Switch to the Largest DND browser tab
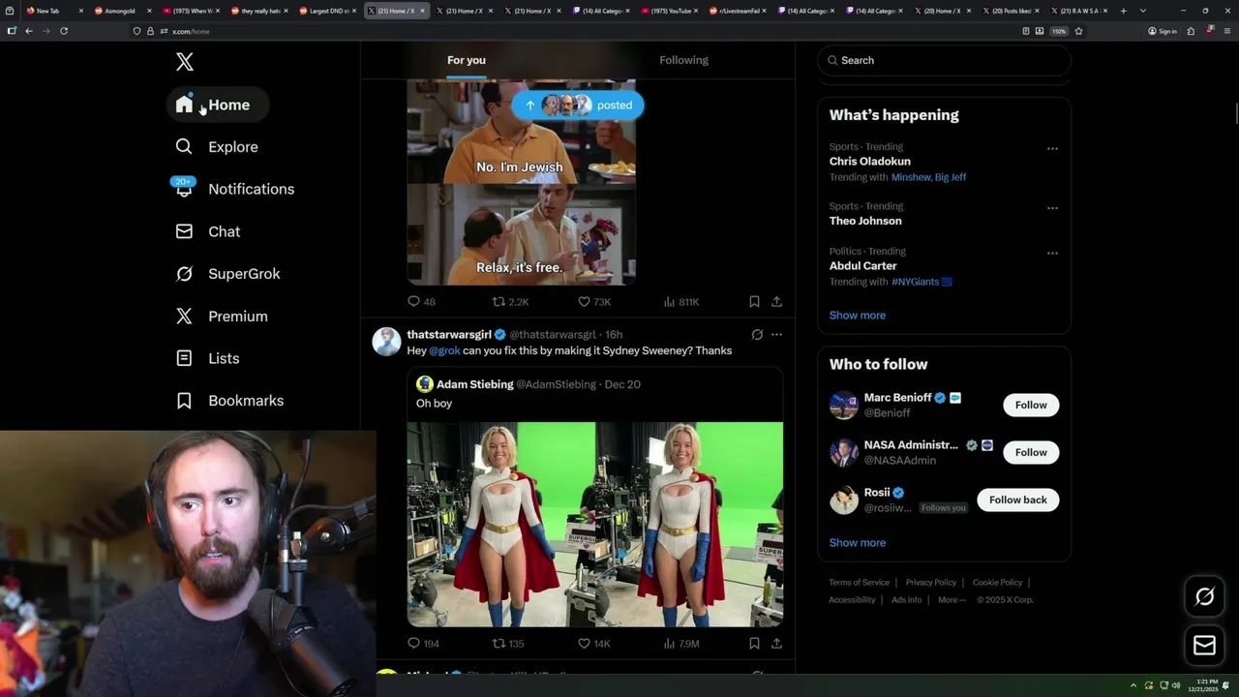The image size is (1239, 697). [x=329, y=11]
